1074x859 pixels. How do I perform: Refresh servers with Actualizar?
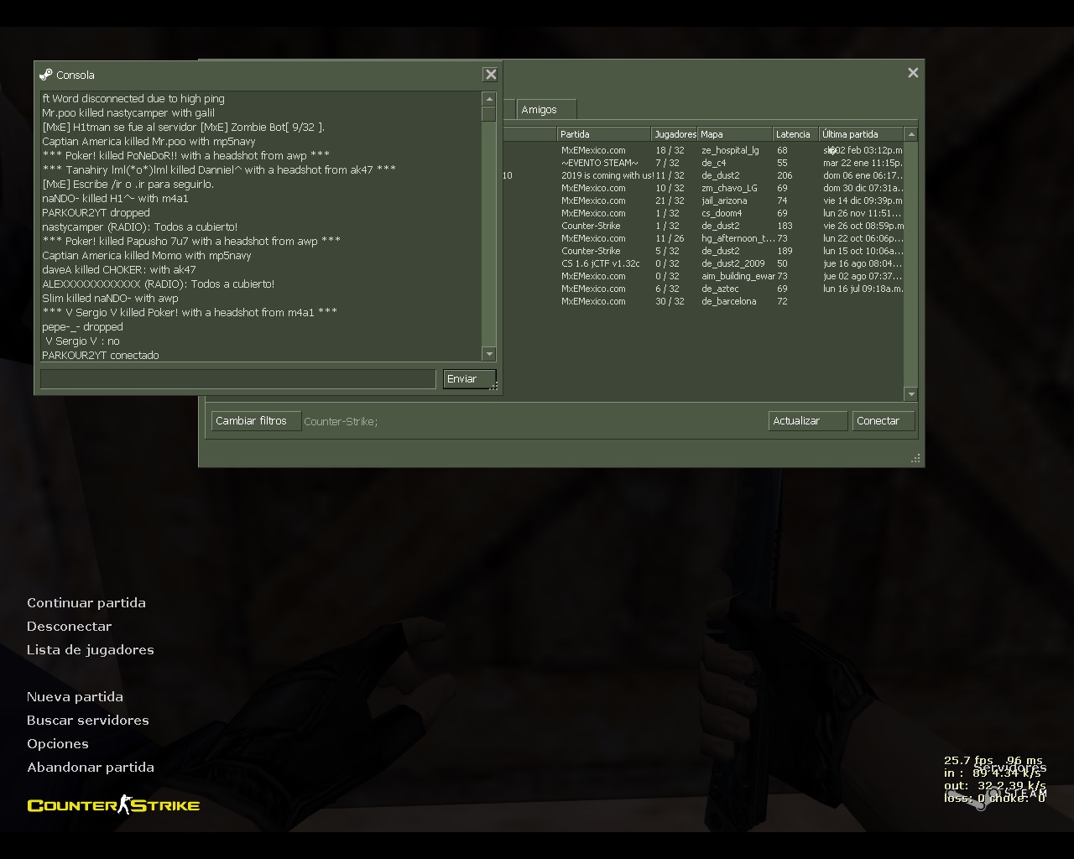pos(807,421)
